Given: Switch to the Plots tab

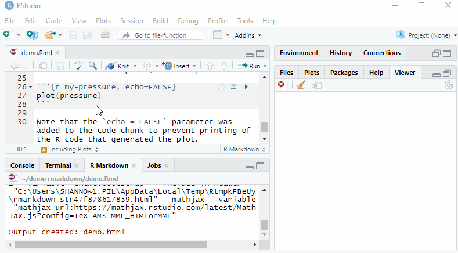Looking at the screenshot, I should [311, 73].
